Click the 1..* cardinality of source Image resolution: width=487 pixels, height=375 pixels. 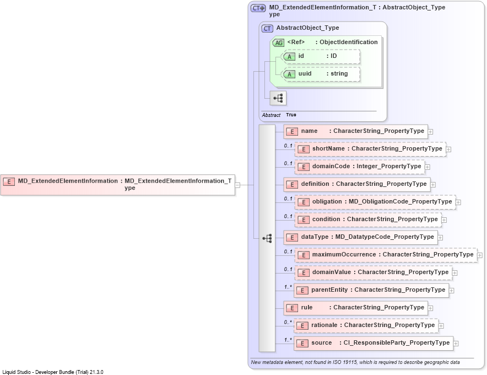(288, 340)
